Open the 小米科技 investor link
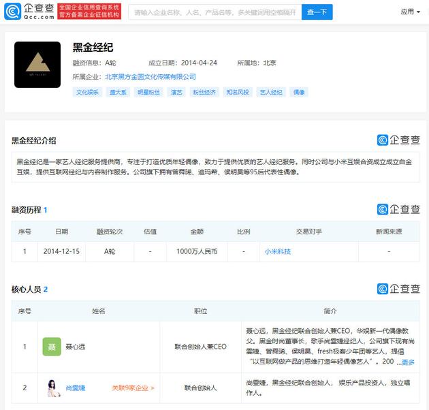 (278, 251)
